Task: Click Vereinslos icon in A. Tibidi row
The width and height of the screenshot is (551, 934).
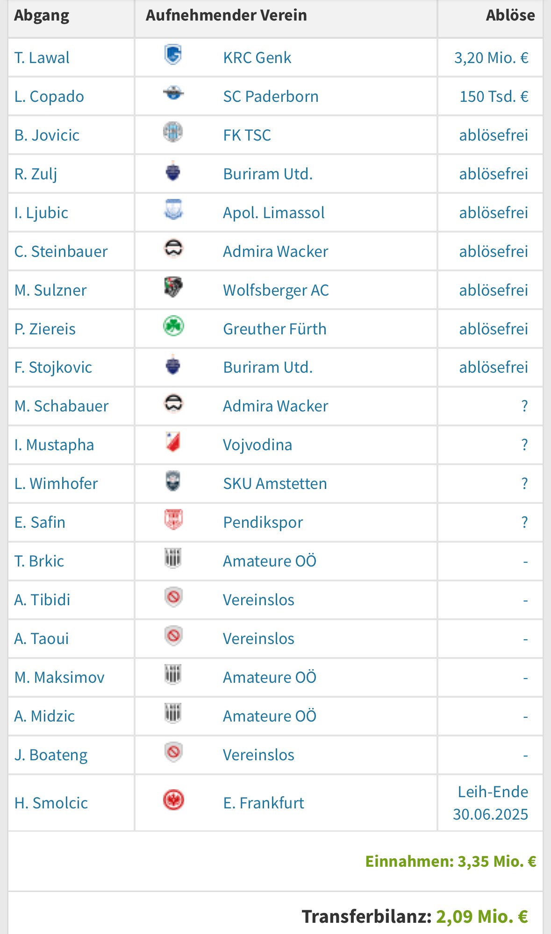Action: point(173,597)
